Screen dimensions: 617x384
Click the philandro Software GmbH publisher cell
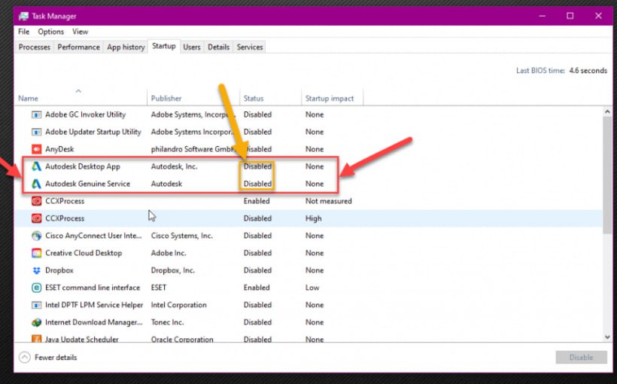tap(193, 149)
